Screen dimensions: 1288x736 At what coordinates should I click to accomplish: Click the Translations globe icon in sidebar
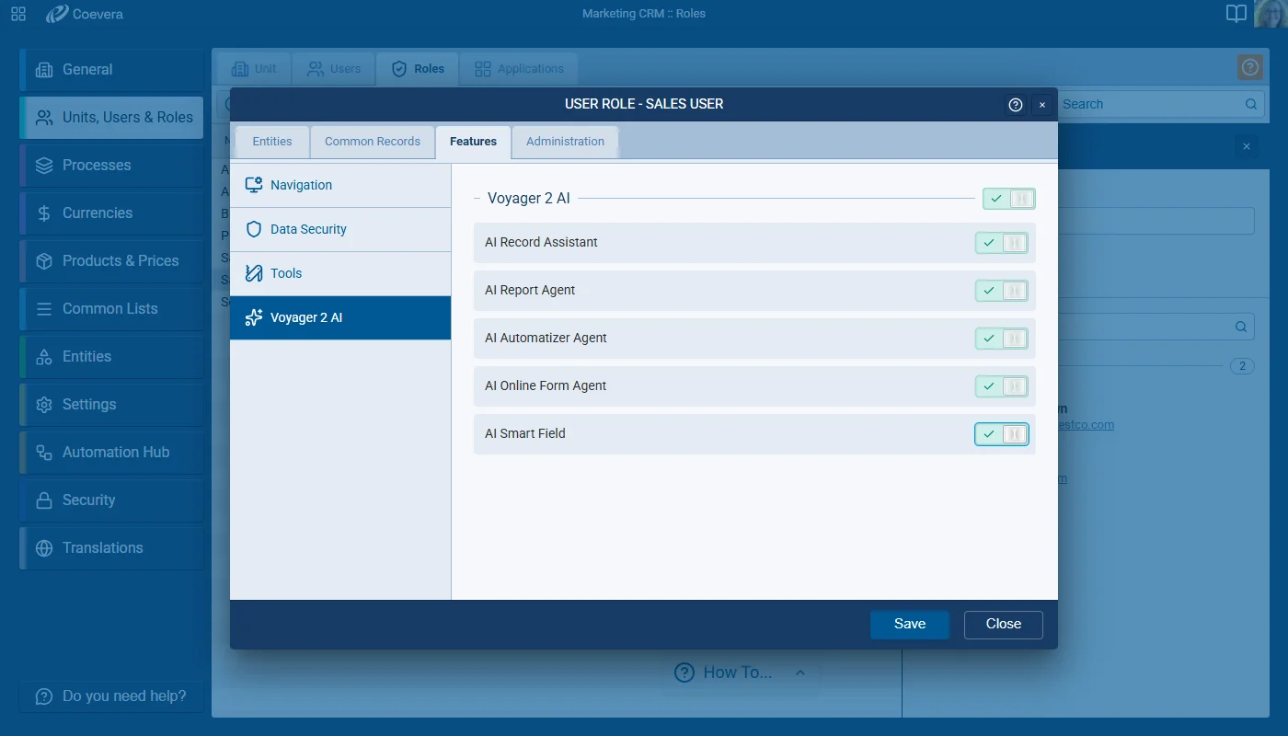(43, 548)
